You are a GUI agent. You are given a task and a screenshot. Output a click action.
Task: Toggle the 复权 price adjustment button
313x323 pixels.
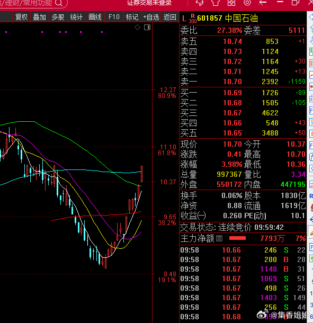pos(21,17)
